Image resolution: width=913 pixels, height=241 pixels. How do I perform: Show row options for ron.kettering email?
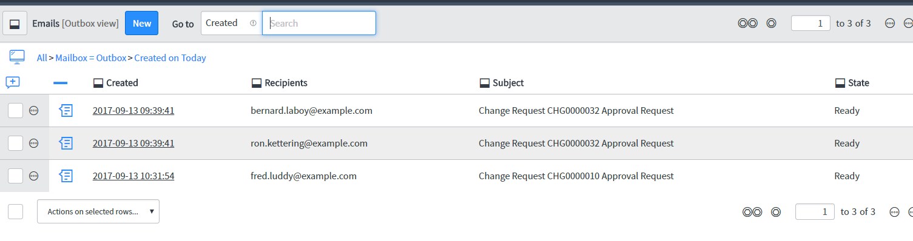[x=34, y=144]
